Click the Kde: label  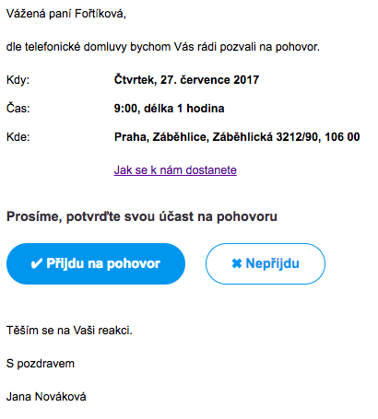coord(18,137)
